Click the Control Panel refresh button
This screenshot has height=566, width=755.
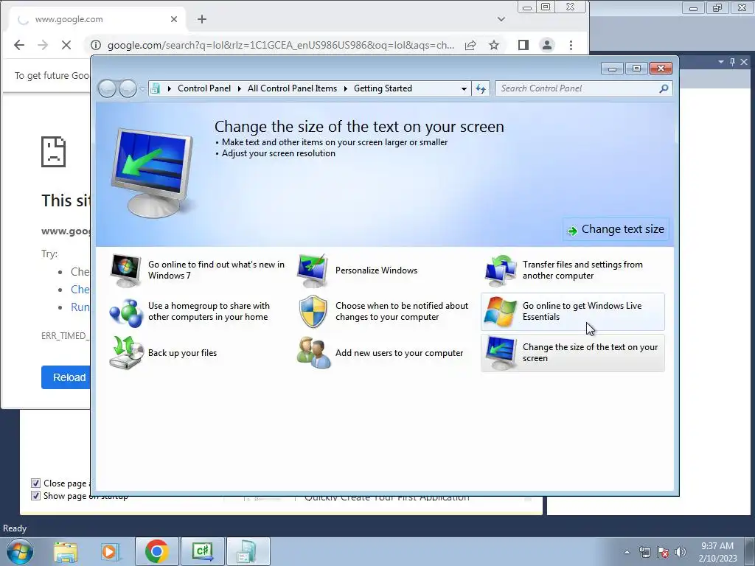coord(481,88)
